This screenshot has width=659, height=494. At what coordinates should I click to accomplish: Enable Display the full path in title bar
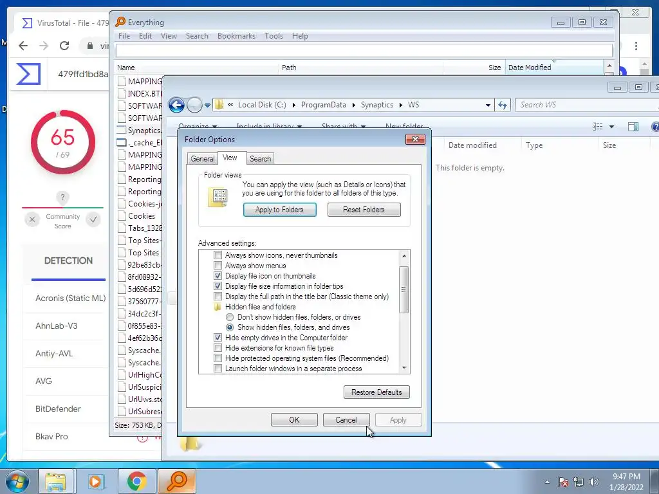[x=218, y=297]
